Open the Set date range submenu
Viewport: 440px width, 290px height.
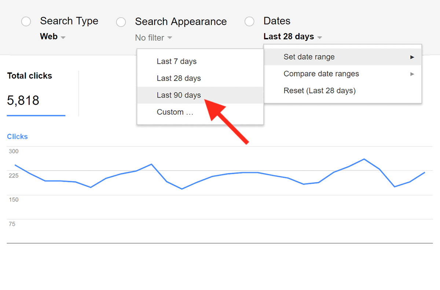tap(343, 57)
